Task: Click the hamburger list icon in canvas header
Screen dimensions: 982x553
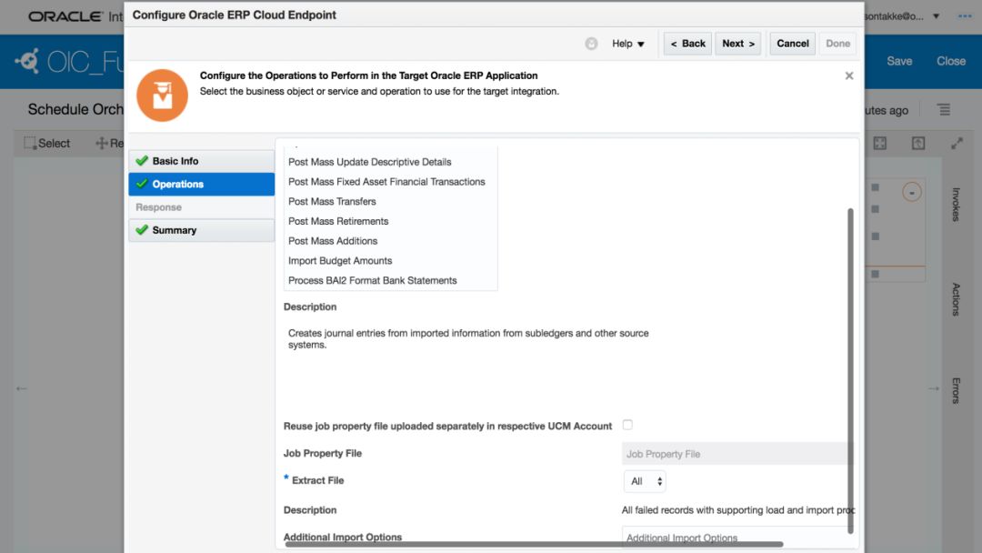Action: pos(944,109)
